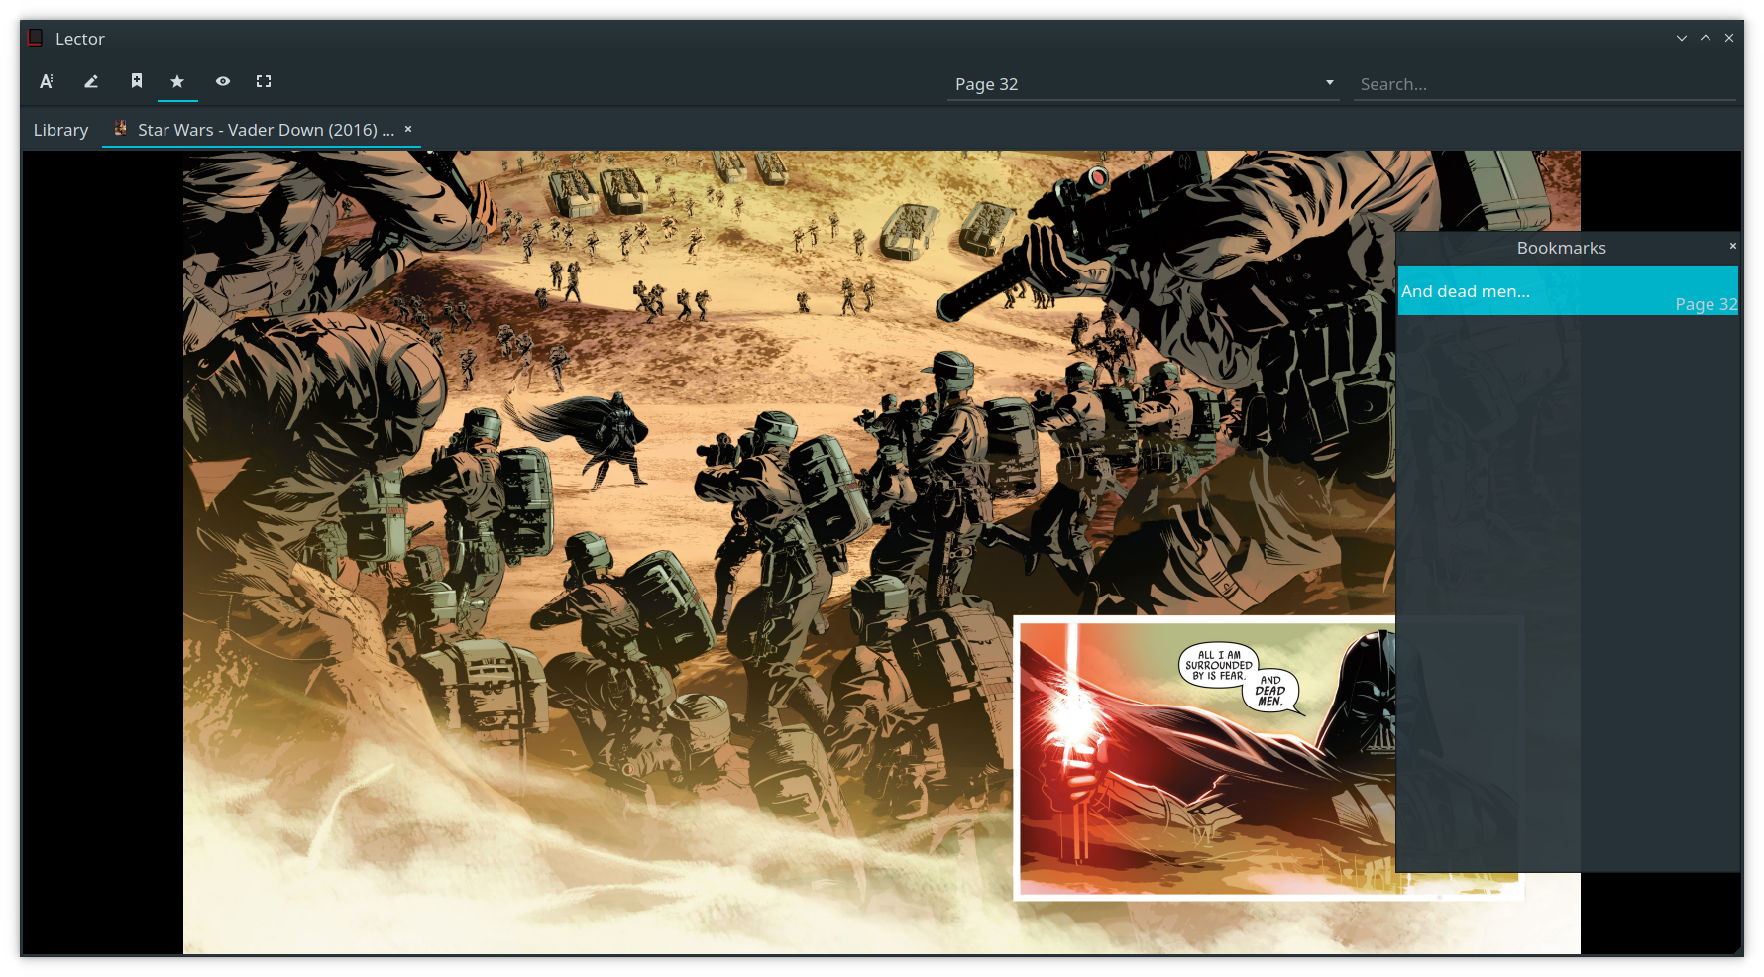Close the Bookmarks panel
The height and width of the screenshot is (977, 1764).
coord(1732,246)
